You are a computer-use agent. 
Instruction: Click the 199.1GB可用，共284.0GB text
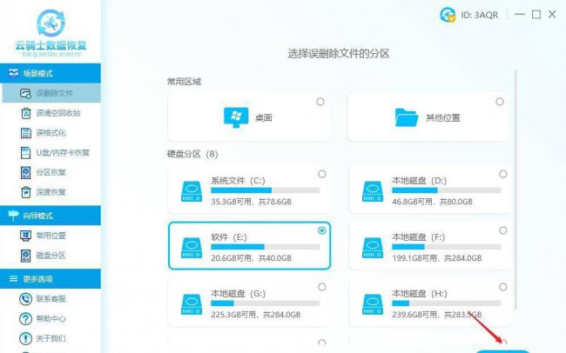(x=437, y=258)
